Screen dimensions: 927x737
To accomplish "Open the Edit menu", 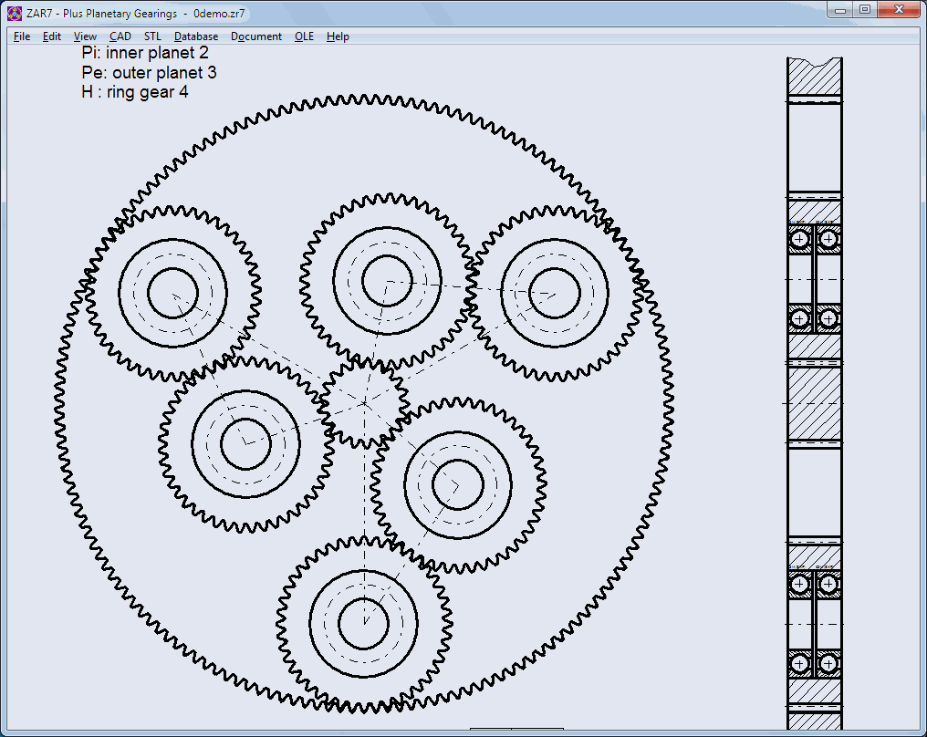I will tap(52, 36).
